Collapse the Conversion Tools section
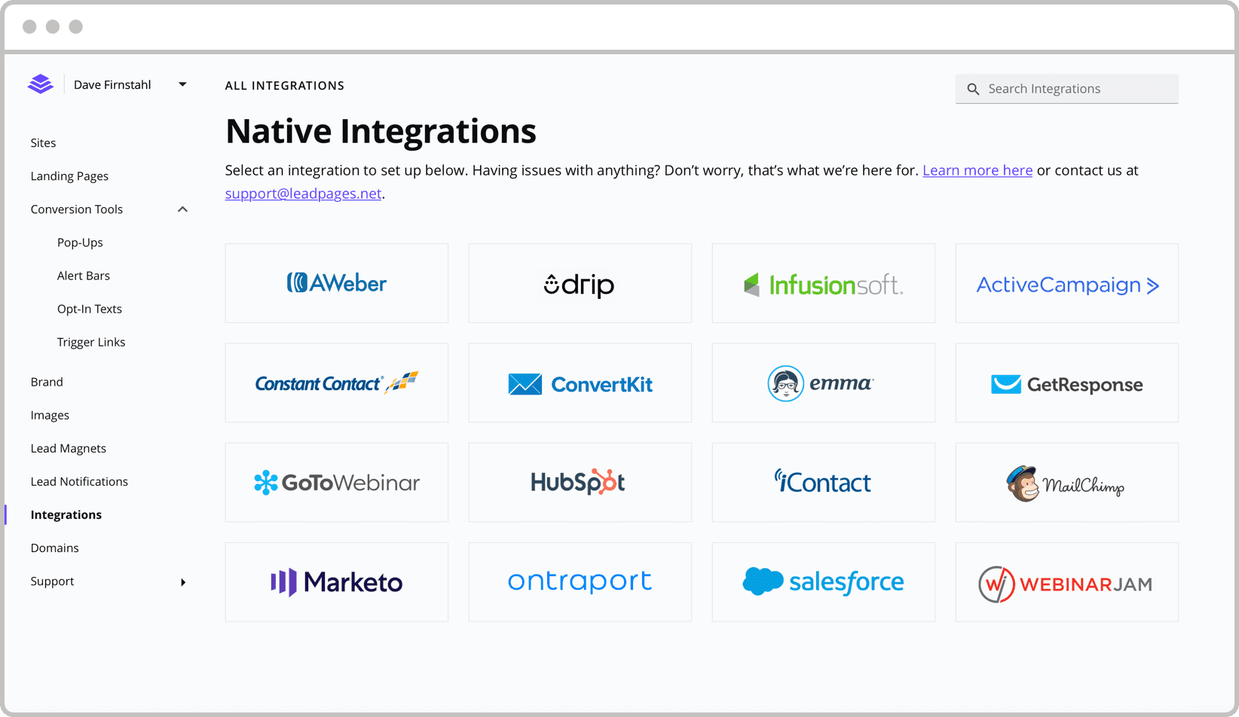The width and height of the screenshot is (1239, 717). (182, 209)
